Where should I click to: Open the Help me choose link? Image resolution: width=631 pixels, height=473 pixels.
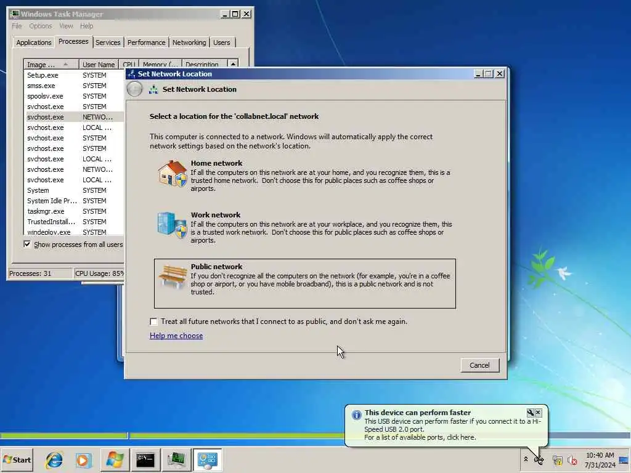click(176, 336)
